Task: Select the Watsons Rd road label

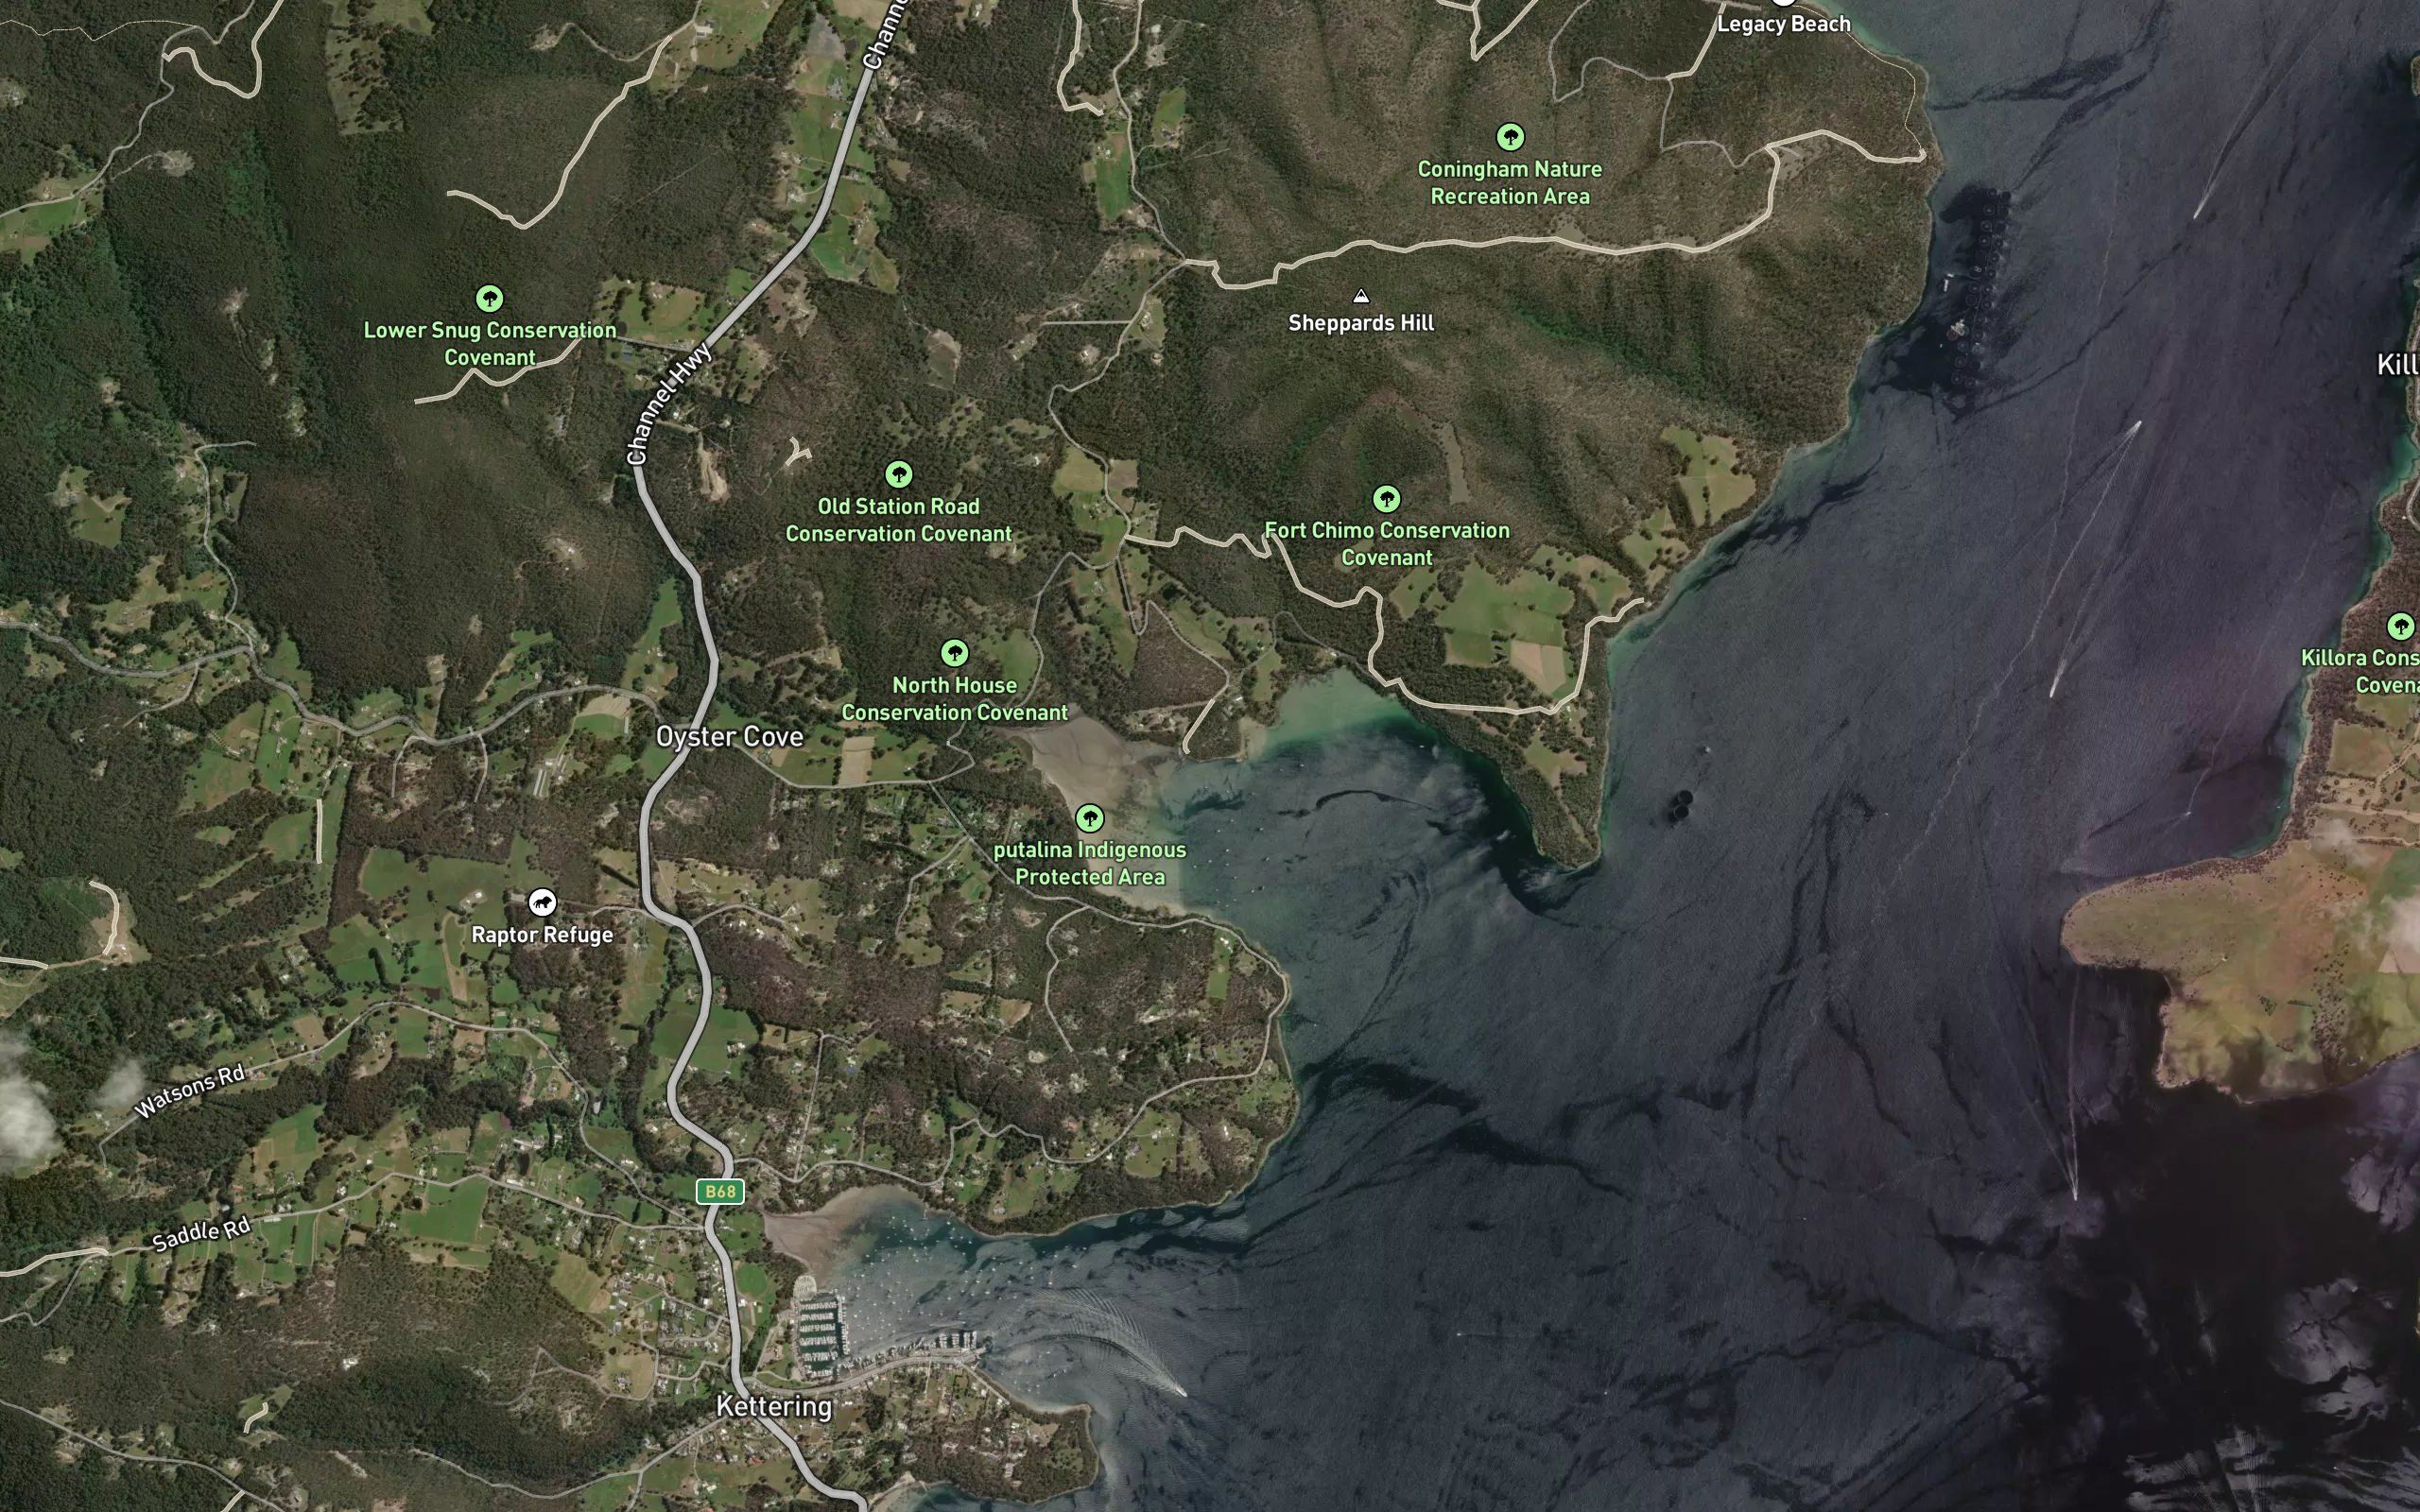Action: [x=190, y=1091]
